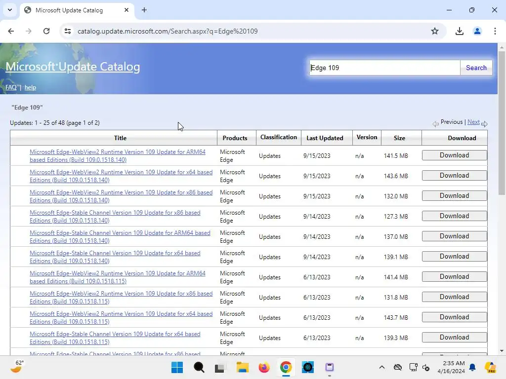Image resolution: width=506 pixels, height=379 pixels.
Task: Open File Explorer from the taskbar
Action: point(242,367)
